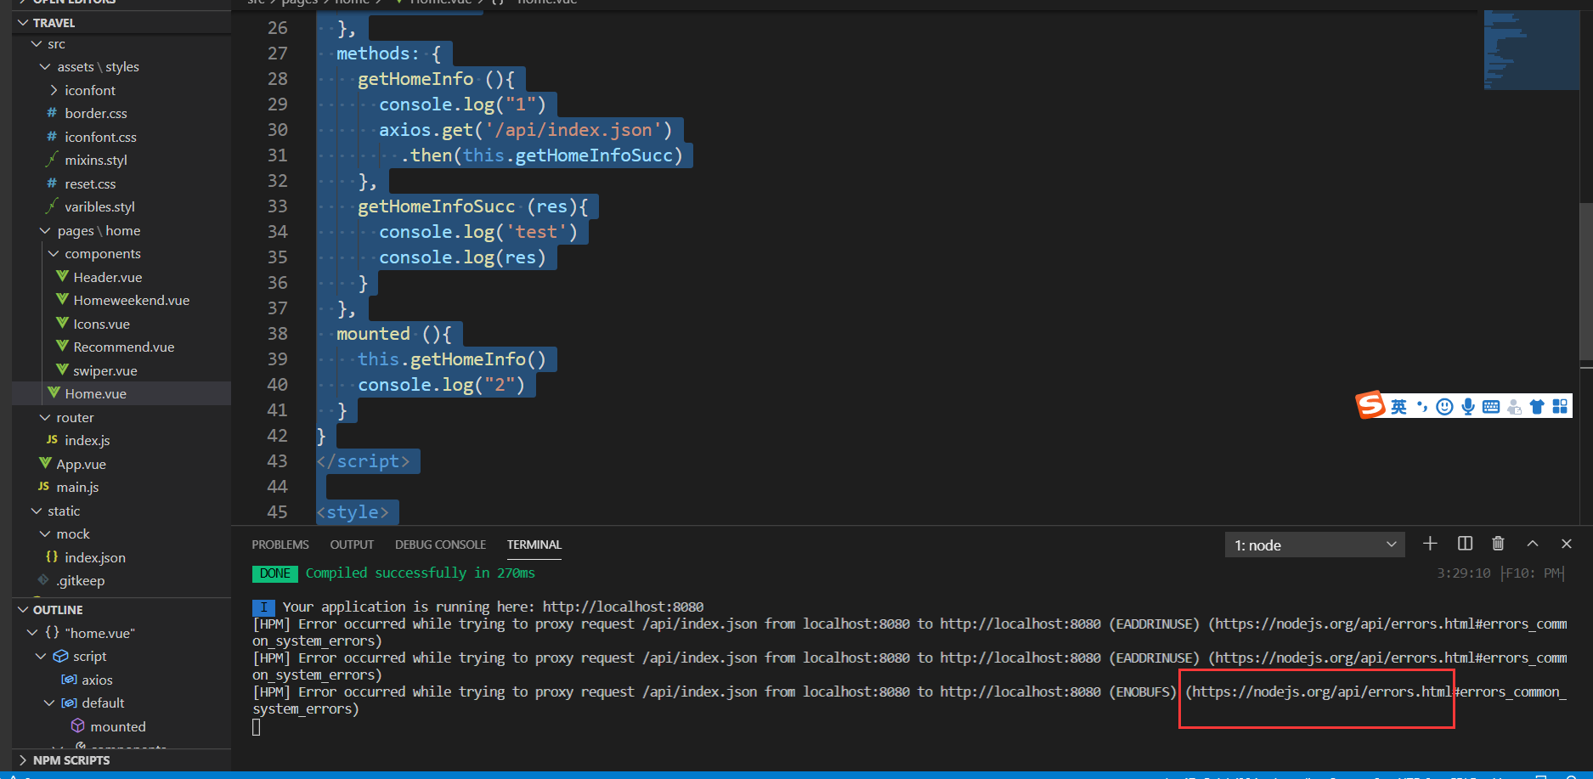1593x779 pixels.
Task: Toggle English/Chinese input mode
Action: coord(1398,407)
